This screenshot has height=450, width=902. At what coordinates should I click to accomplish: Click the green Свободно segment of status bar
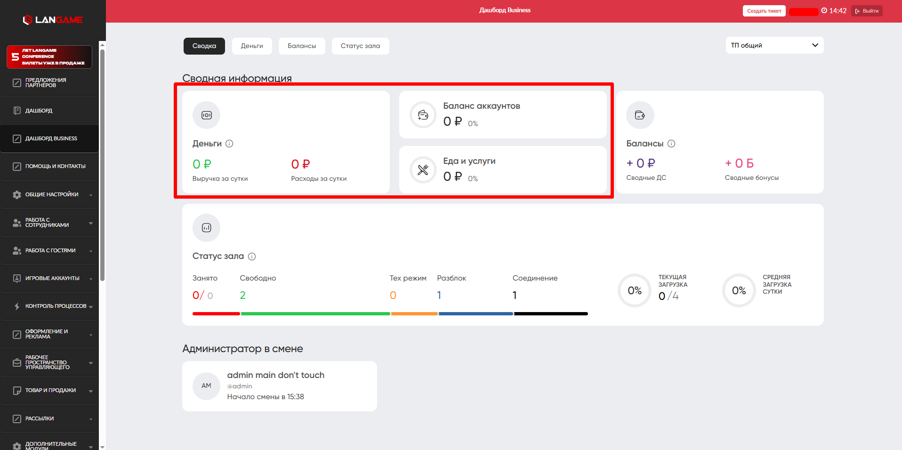[x=315, y=313]
